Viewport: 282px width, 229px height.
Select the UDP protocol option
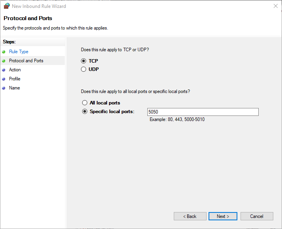point(84,69)
